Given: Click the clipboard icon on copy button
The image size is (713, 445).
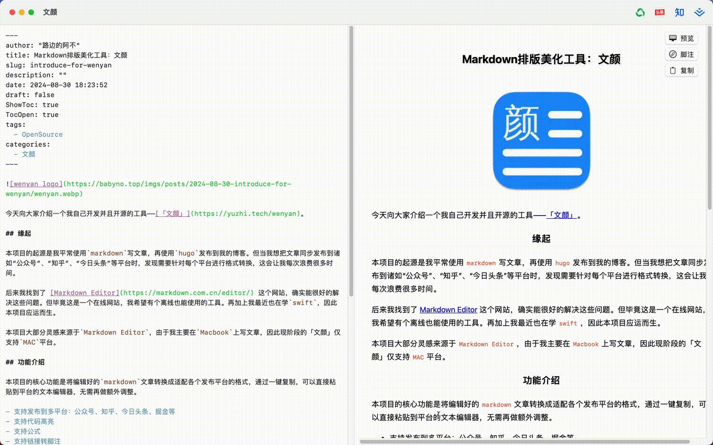Looking at the screenshot, I should coord(673,70).
